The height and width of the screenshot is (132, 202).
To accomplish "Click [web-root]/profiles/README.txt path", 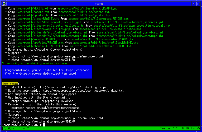I will (40, 43).
